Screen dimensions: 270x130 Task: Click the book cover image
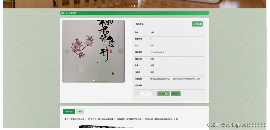(94, 51)
